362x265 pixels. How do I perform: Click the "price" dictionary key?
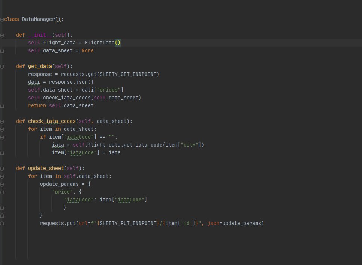pyautogui.click(x=62, y=192)
